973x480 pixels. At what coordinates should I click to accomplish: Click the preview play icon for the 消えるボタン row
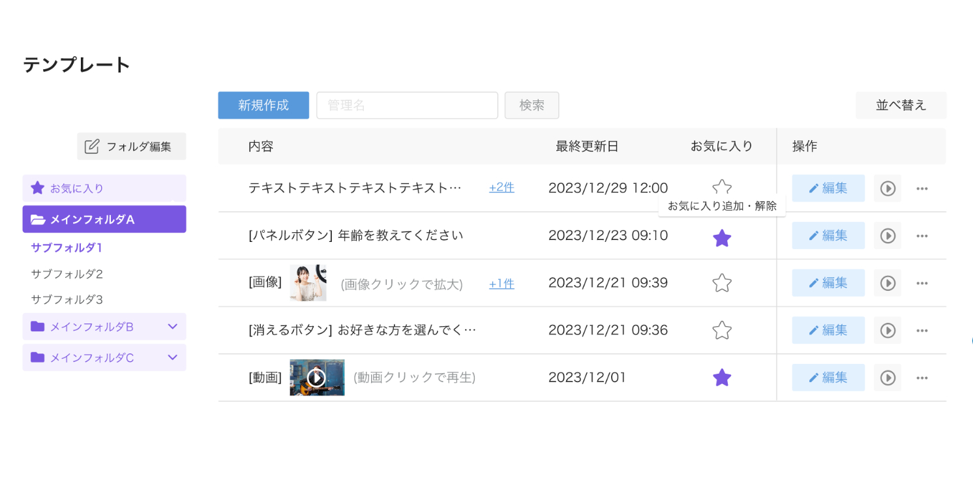[888, 331]
